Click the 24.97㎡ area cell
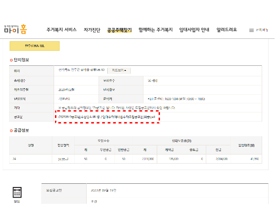 tap(63, 159)
